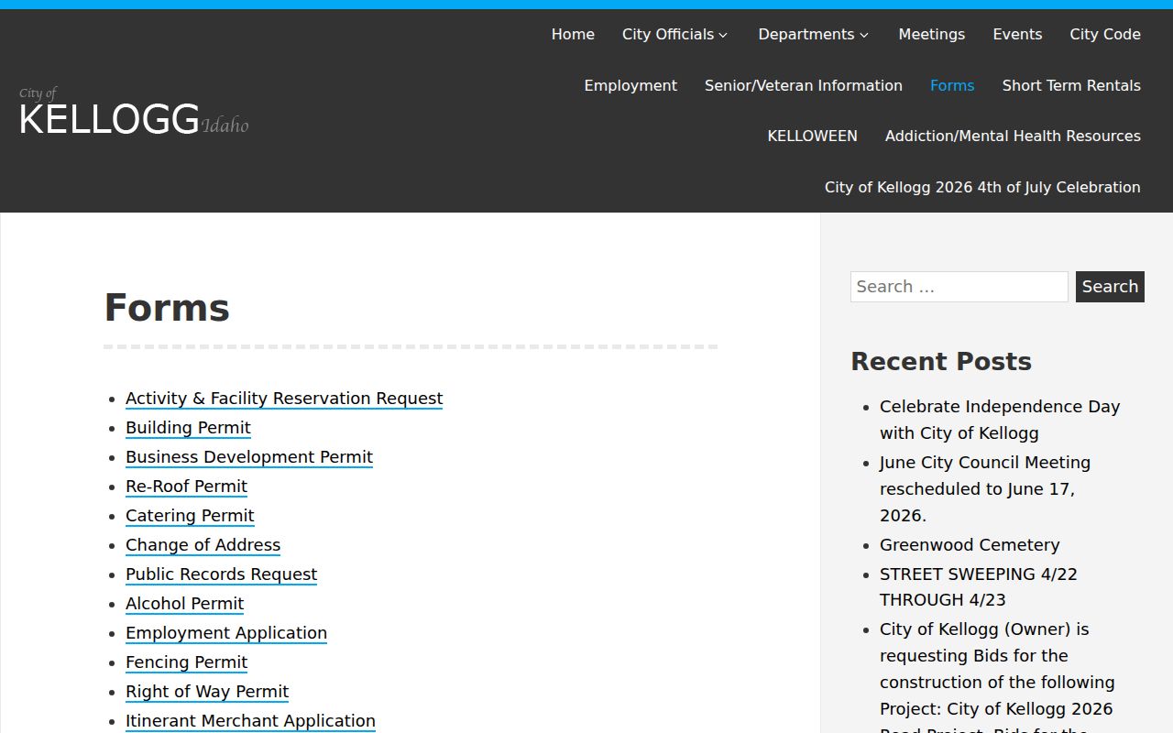Open Senior/Veteran Information page
This screenshot has width=1173, height=733.
coord(804,85)
